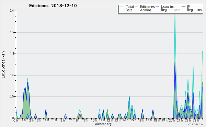Click the Bots orange legend line

point(122,10)
